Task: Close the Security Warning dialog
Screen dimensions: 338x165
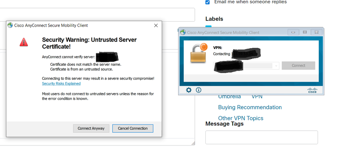Action: click(156, 26)
